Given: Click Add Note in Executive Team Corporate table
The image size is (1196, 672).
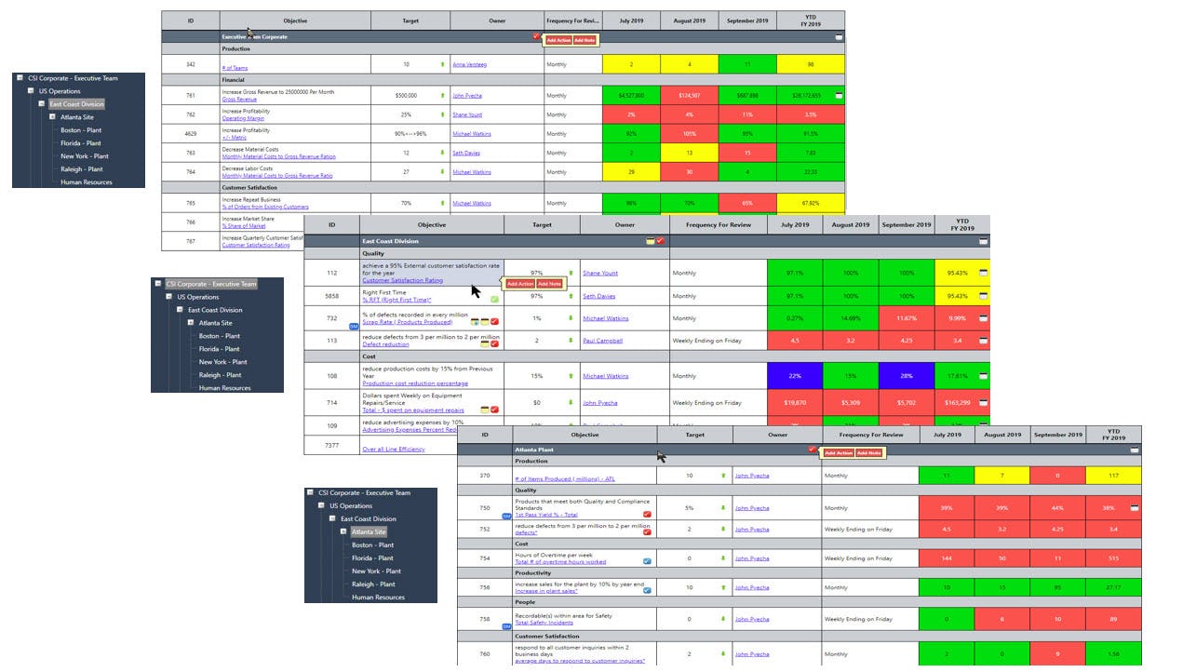Looking at the screenshot, I should [585, 41].
